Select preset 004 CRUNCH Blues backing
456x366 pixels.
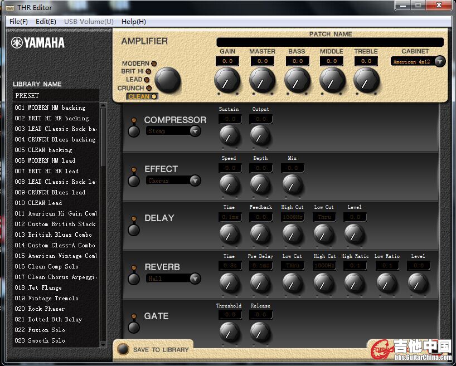pos(56,139)
